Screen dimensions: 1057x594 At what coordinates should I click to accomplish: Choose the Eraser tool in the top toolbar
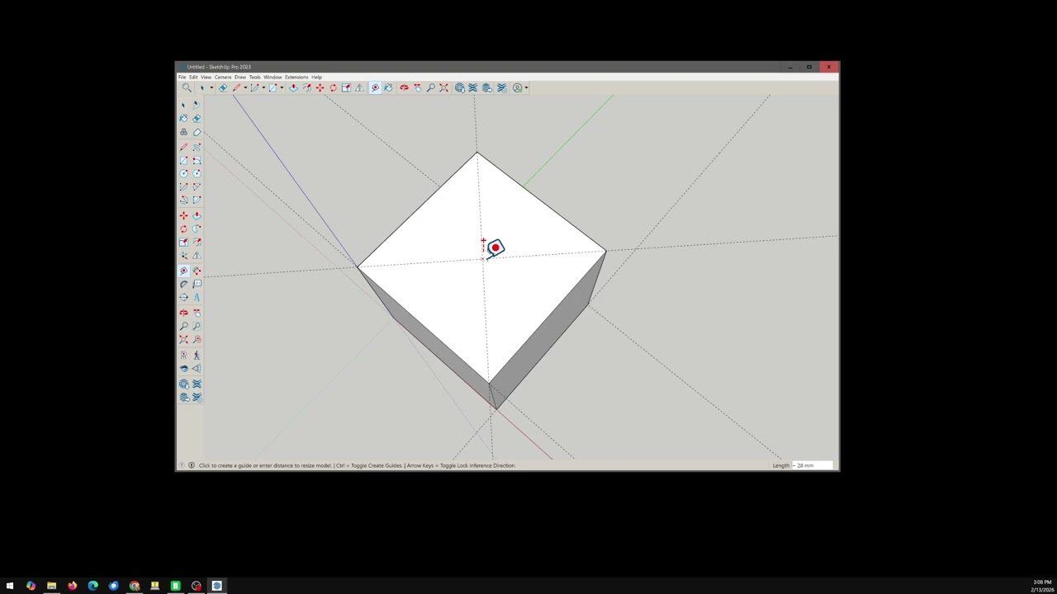(x=222, y=87)
